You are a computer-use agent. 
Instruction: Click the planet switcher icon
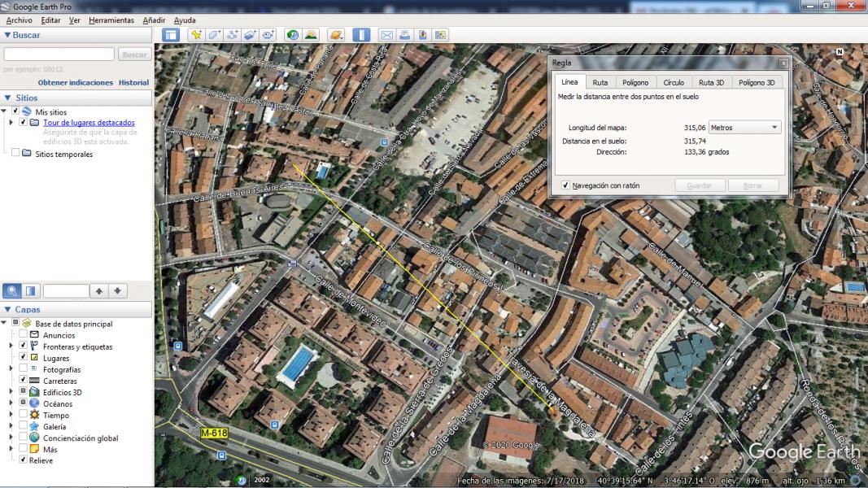click(336, 35)
